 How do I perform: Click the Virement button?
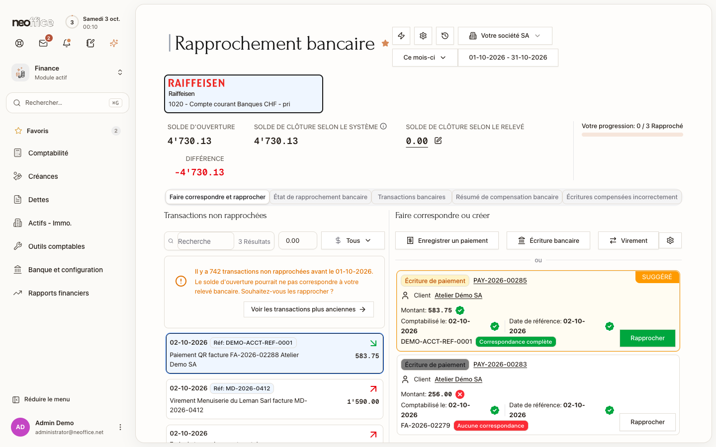coord(628,240)
